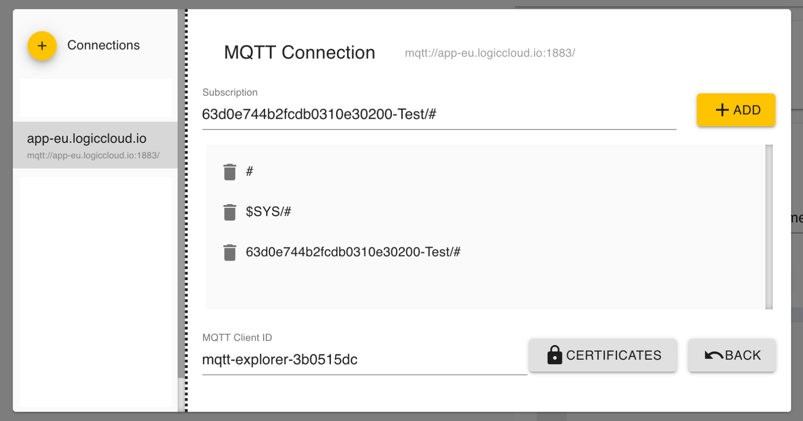Click the back arrow icon on the Back button
The width and height of the screenshot is (803, 421).
coord(713,354)
